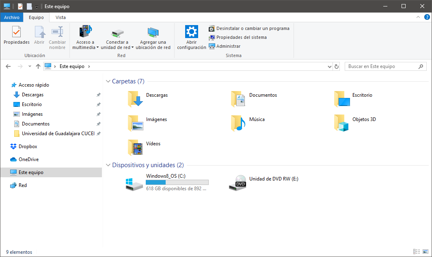This screenshot has height=257, width=432.
Task: Click the 9 elementos status text
Action: tap(19, 252)
